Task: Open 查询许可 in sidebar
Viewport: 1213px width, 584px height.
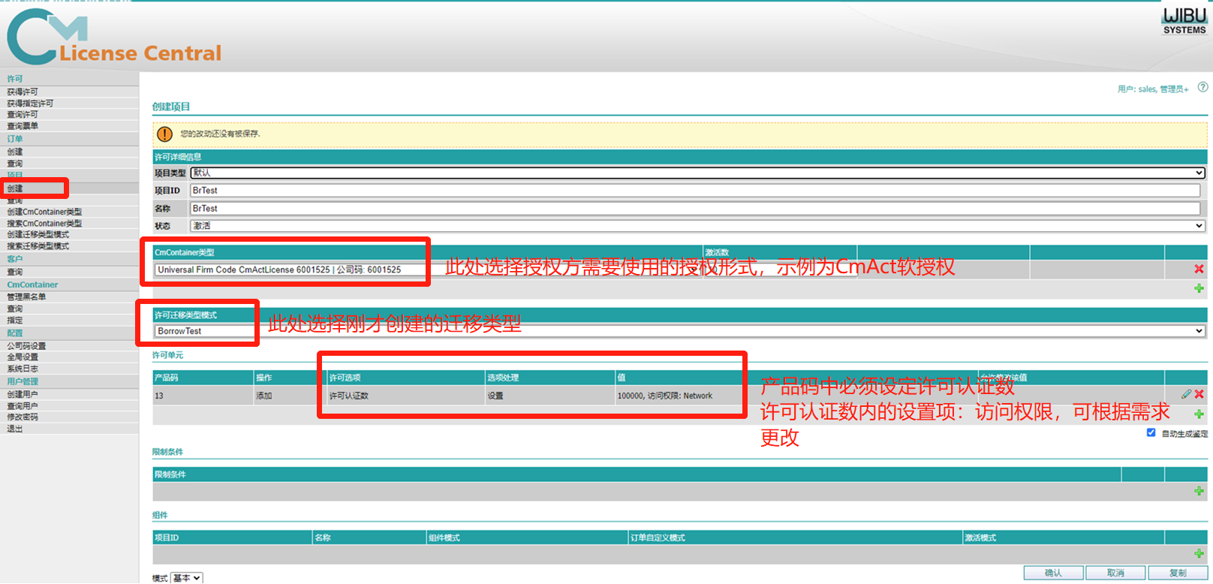Action: tap(23, 114)
